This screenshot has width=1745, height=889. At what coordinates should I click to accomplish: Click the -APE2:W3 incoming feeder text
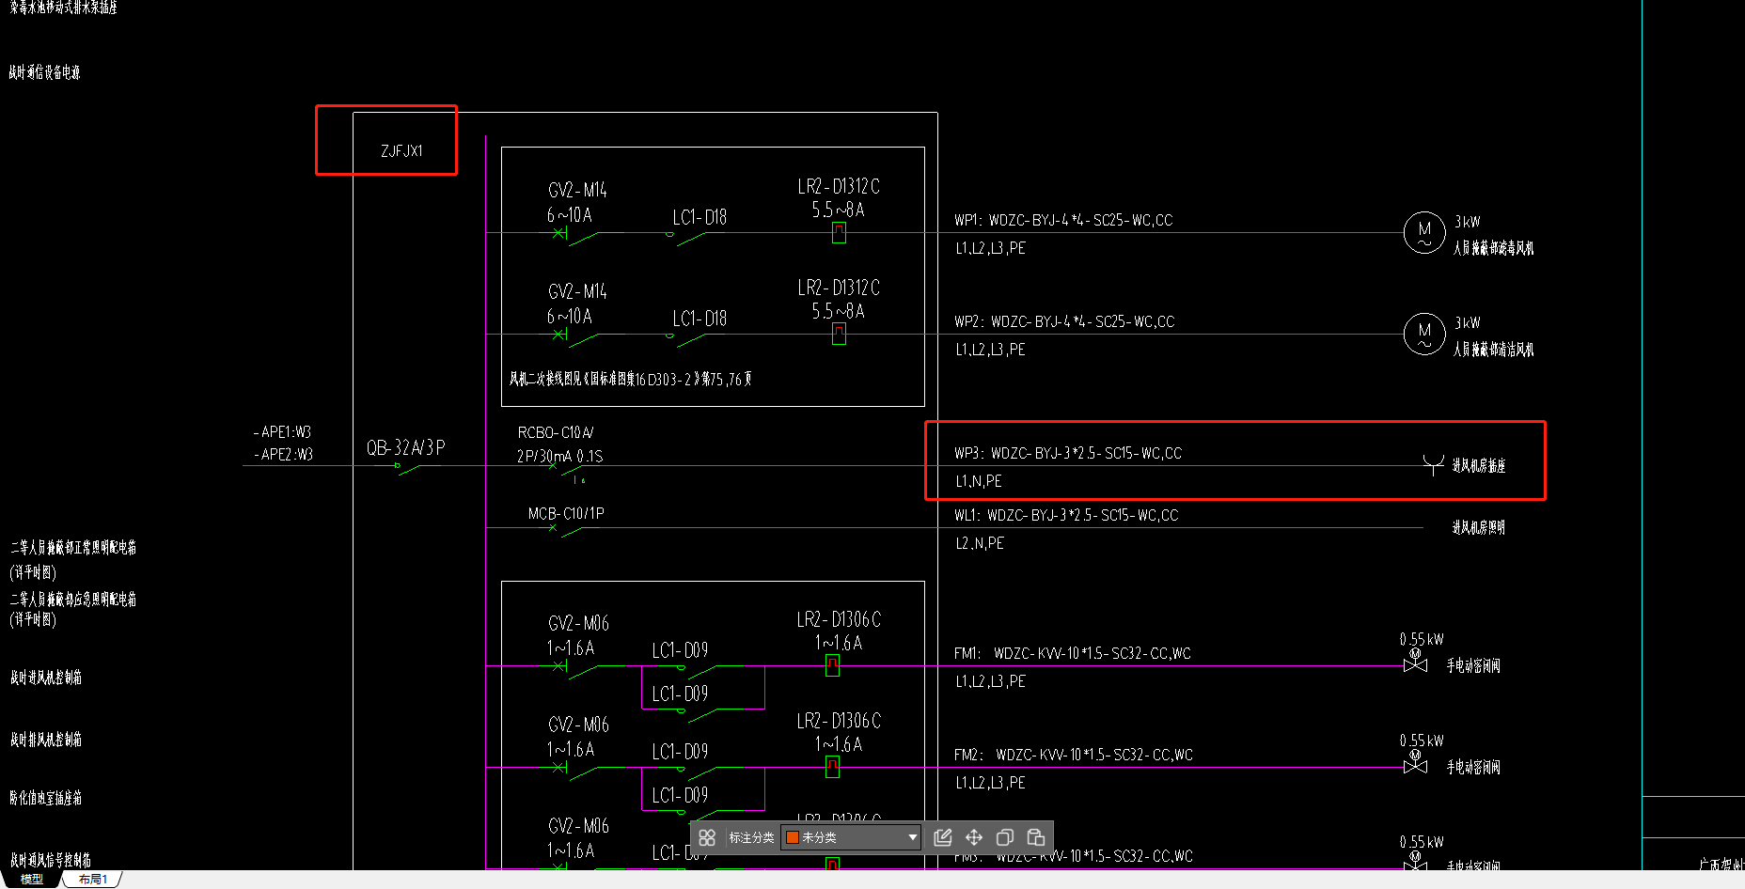[283, 455]
